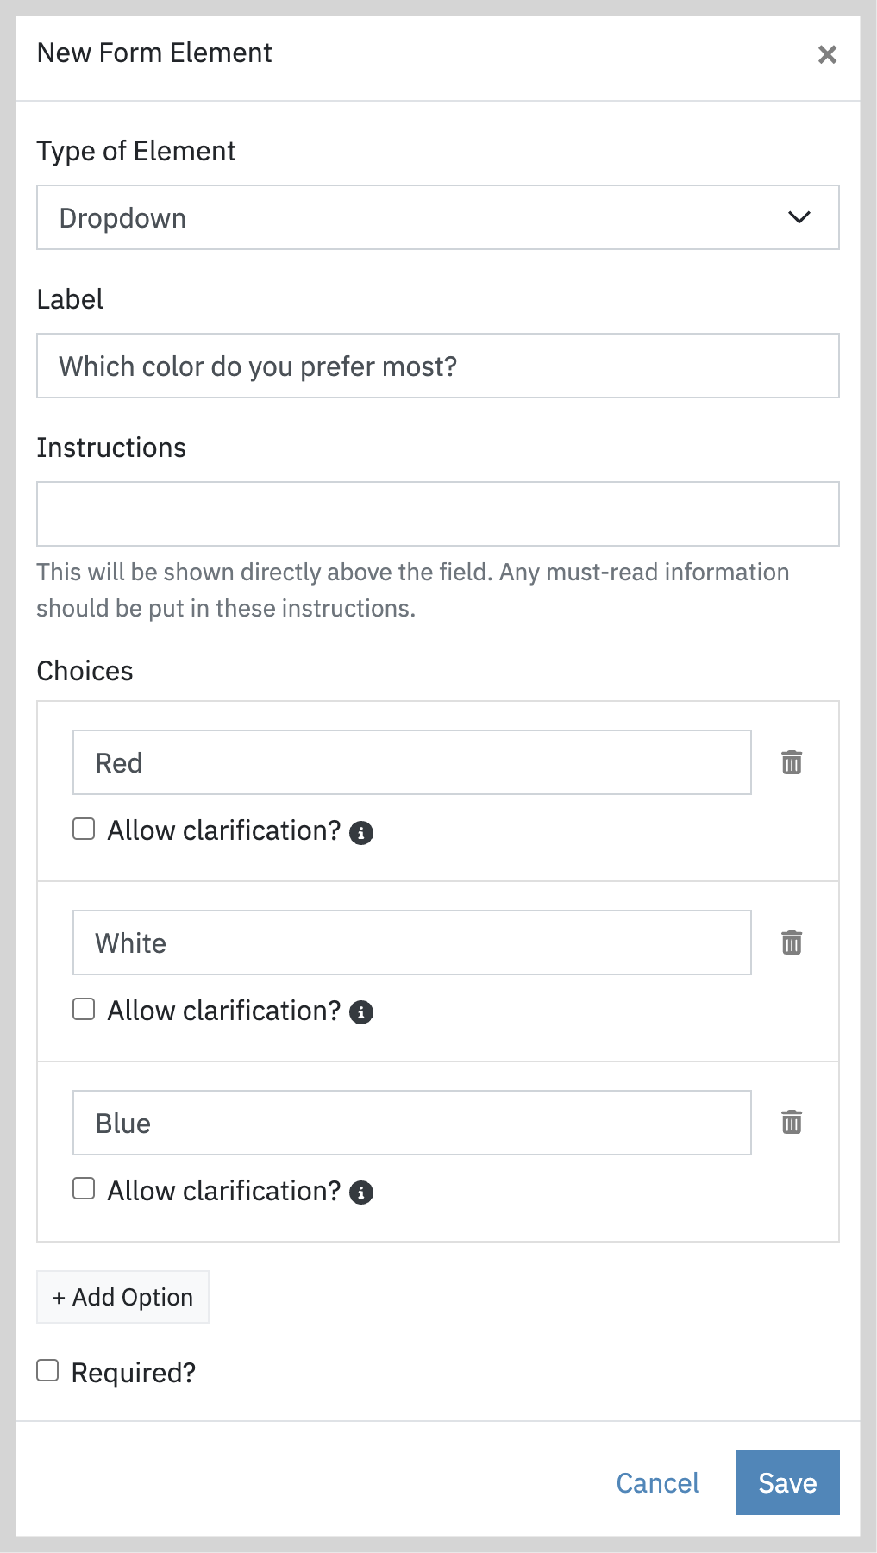Show info tooltip for Red's clarification option

pos(361,833)
